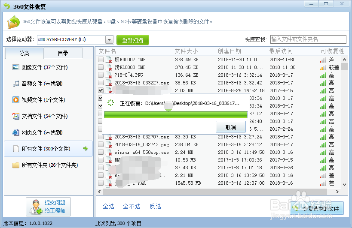
Task: Click the horizontal scrollbar thumb of file list
Action: click(215, 192)
